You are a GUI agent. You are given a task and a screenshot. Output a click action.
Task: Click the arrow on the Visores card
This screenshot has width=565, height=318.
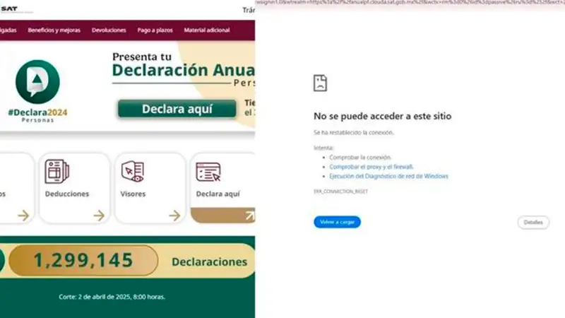[174, 216]
